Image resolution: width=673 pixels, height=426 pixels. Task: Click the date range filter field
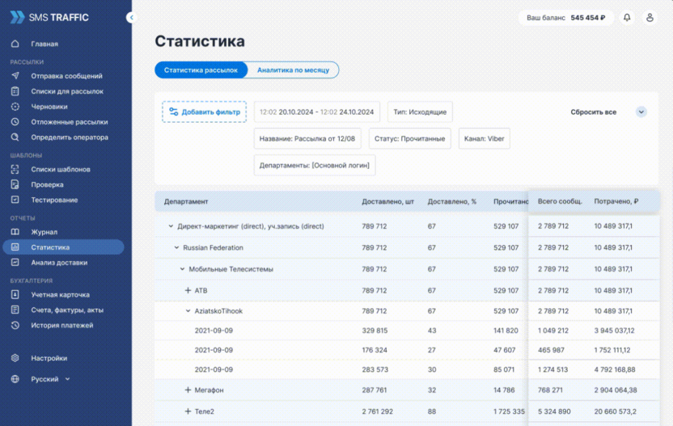[x=316, y=112]
